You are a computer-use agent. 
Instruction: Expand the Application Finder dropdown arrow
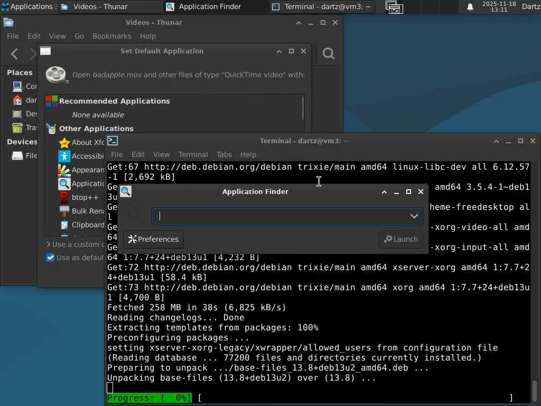click(x=414, y=216)
